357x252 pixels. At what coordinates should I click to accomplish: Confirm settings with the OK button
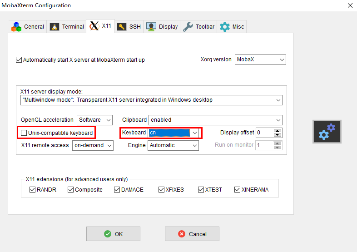pyautogui.click(x=113, y=234)
